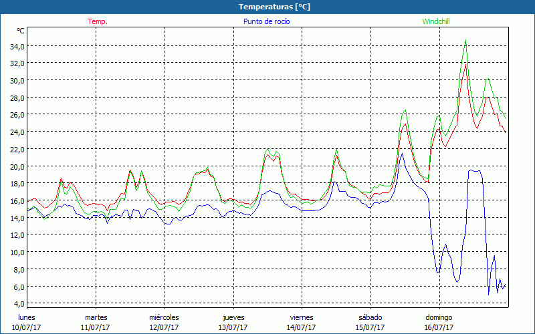Select the jueves day label
This screenshot has height=334, width=535.
(233, 317)
